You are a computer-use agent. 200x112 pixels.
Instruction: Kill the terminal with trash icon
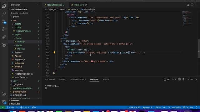pyautogui.click(x=183, y=79)
